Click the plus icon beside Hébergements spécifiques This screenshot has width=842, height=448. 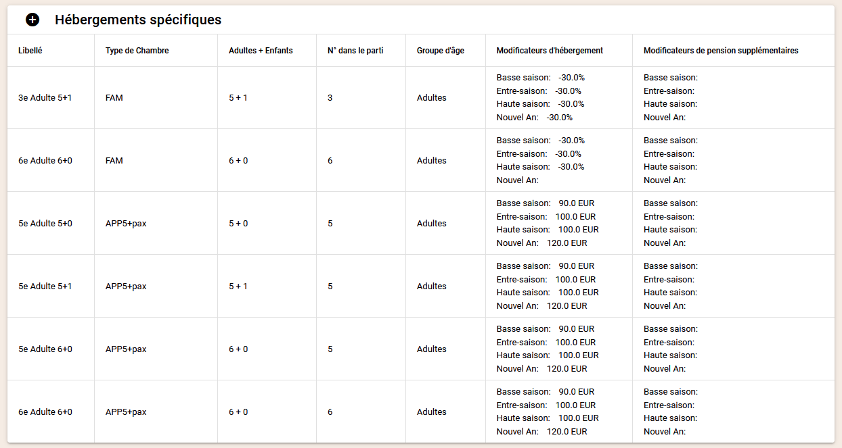tap(32, 20)
